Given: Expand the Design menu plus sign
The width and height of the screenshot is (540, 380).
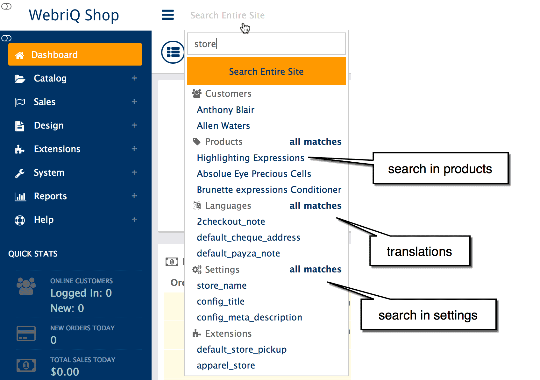Looking at the screenshot, I should (134, 125).
